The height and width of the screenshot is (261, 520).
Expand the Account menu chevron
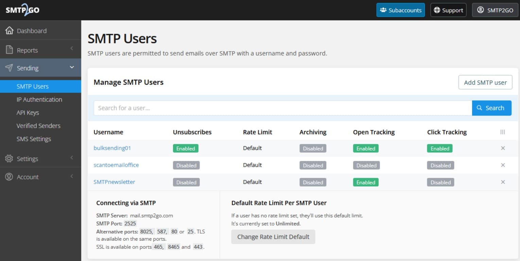[72, 176]
